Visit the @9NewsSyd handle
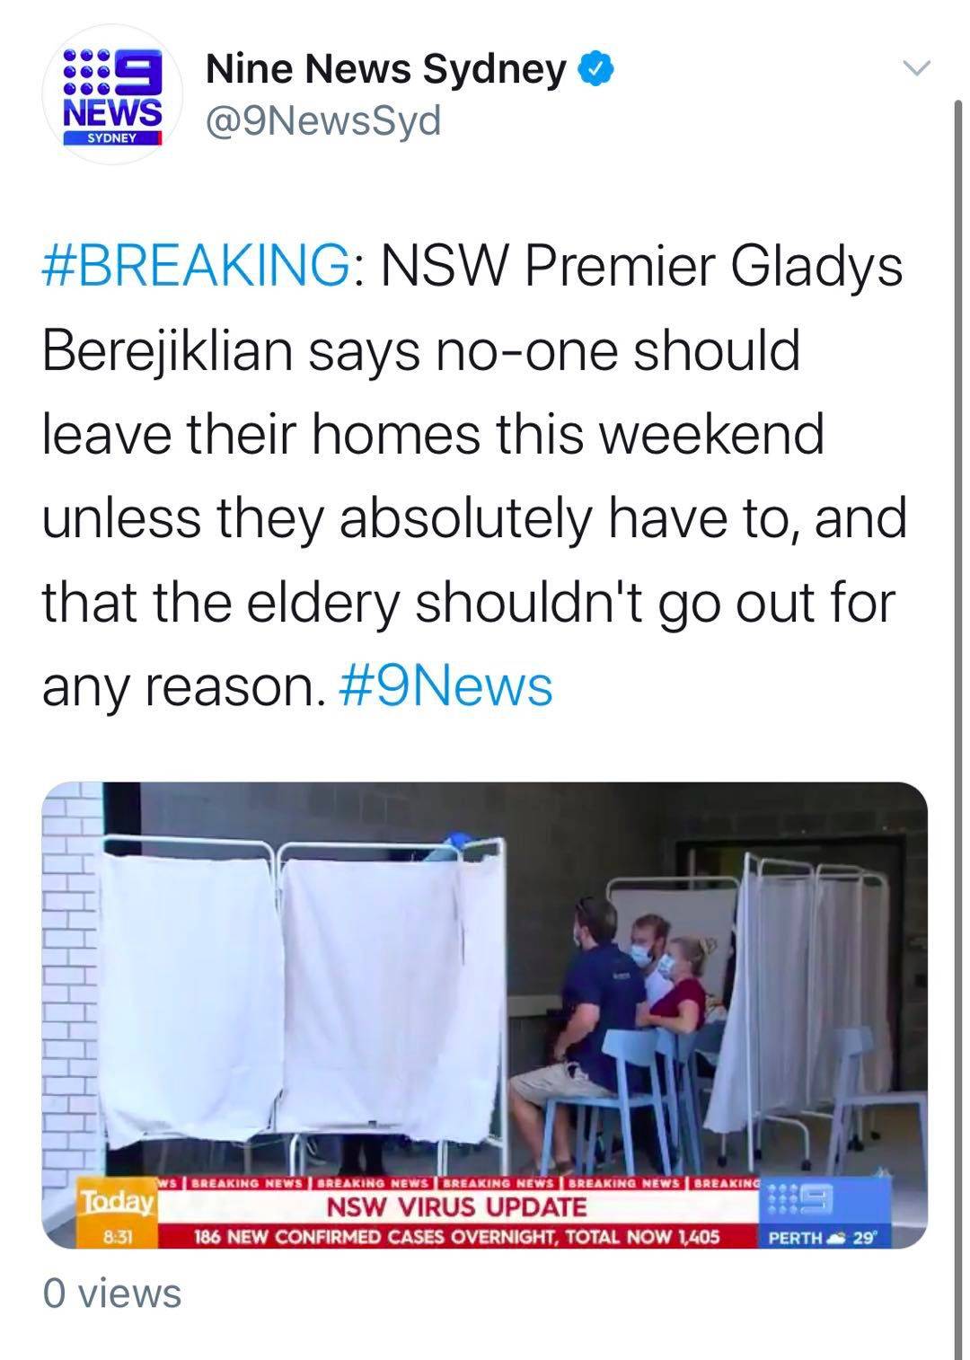970x1360 pixels. [323, 119]
